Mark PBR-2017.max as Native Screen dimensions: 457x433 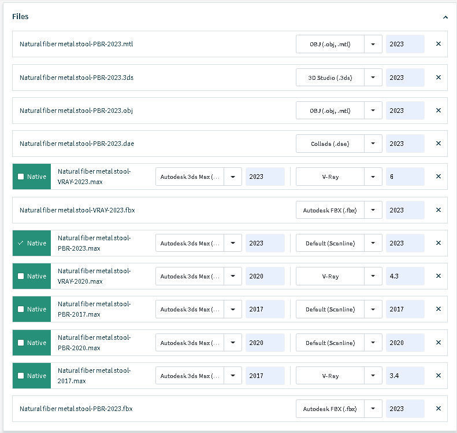coord(21,309)
